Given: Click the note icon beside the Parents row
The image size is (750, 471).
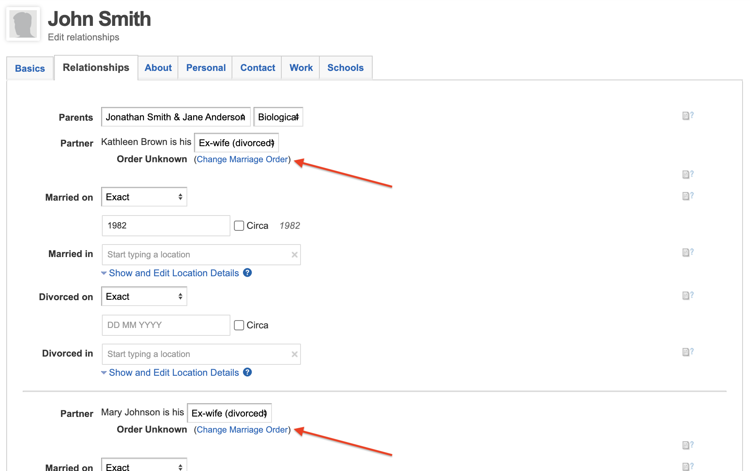Looking at the screenshot, I should pos(685,115).
